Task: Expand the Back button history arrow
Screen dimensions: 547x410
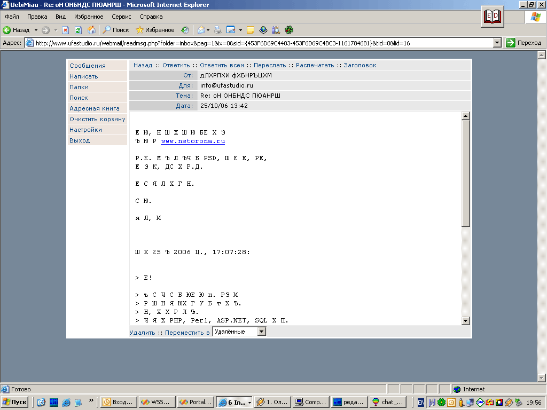Action: pyautogui.click(x=35, y=29)
